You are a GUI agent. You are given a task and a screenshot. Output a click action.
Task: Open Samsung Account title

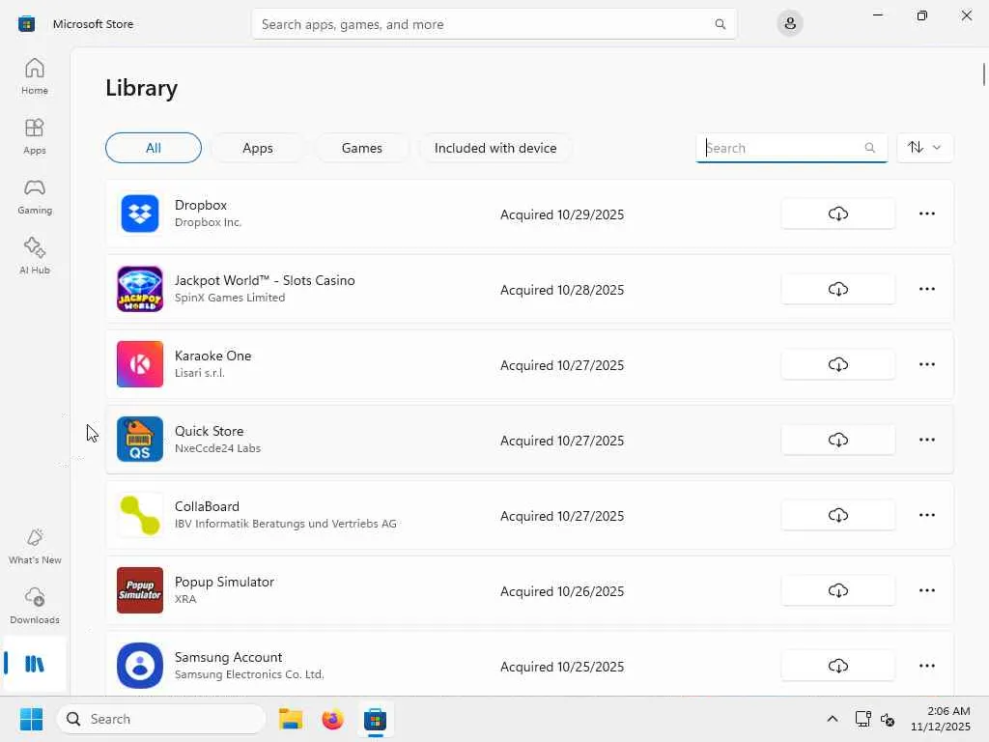click(228, 657)
